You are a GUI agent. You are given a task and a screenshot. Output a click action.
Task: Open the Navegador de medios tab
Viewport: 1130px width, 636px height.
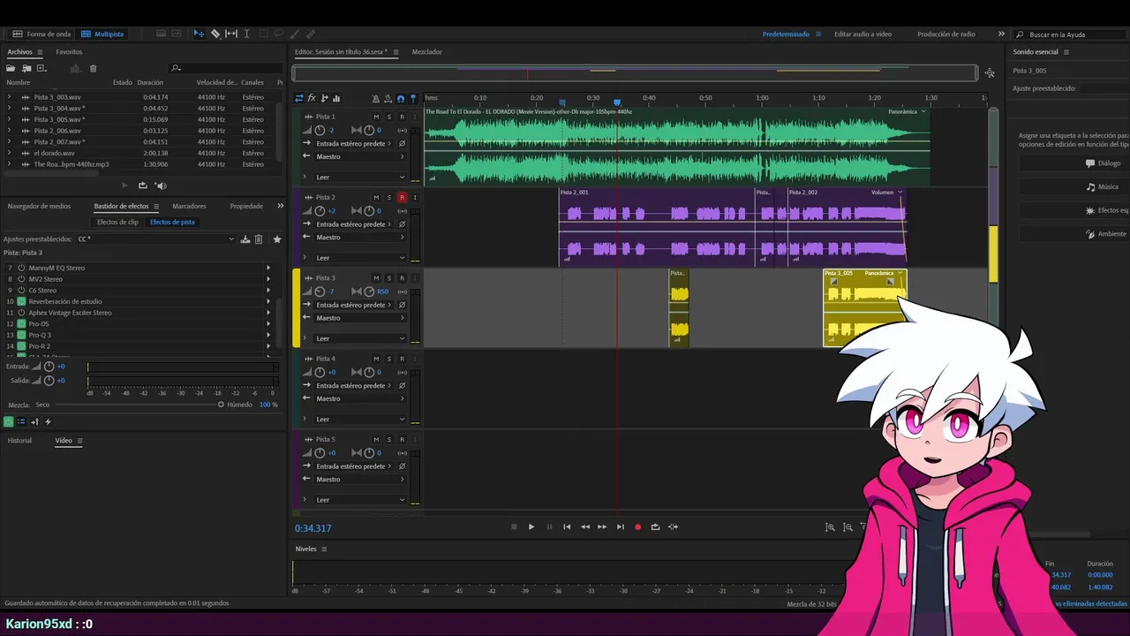click(x=39, y=206)
